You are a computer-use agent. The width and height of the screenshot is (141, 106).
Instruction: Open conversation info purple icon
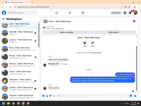pyautogui.click(x=134, y=21)
